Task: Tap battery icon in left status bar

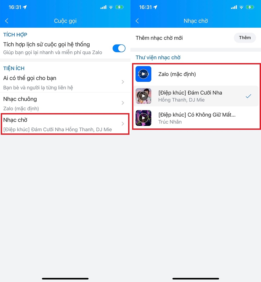Action: tap(120, 7)
